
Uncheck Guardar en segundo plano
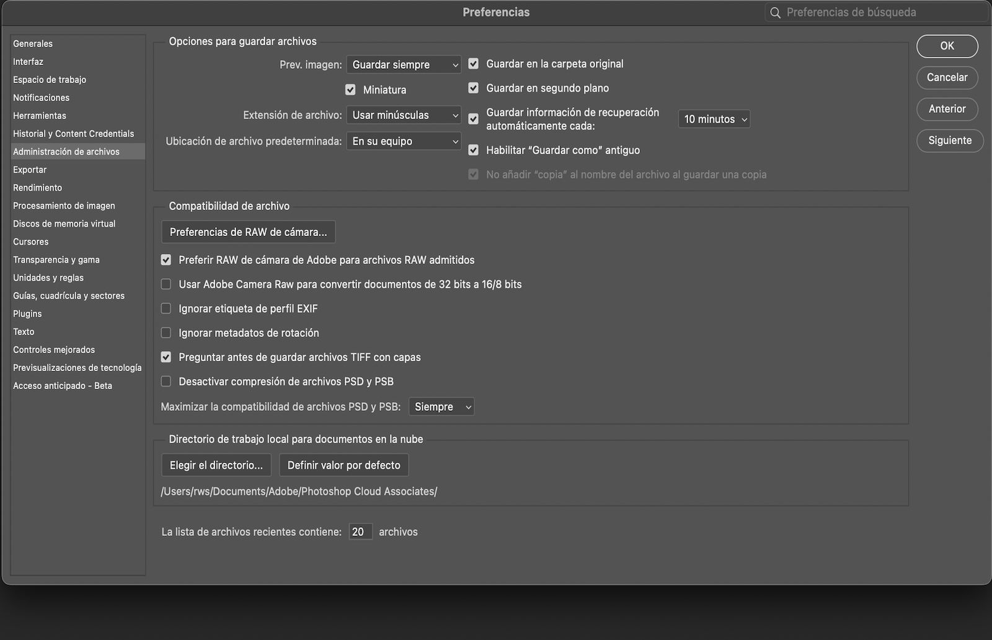click(474, 88)
